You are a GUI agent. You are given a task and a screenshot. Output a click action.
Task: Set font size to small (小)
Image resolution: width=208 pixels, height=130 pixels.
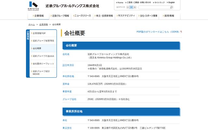(128, 7)
